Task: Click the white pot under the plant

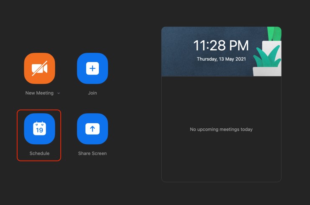Action: pos(267,72)
